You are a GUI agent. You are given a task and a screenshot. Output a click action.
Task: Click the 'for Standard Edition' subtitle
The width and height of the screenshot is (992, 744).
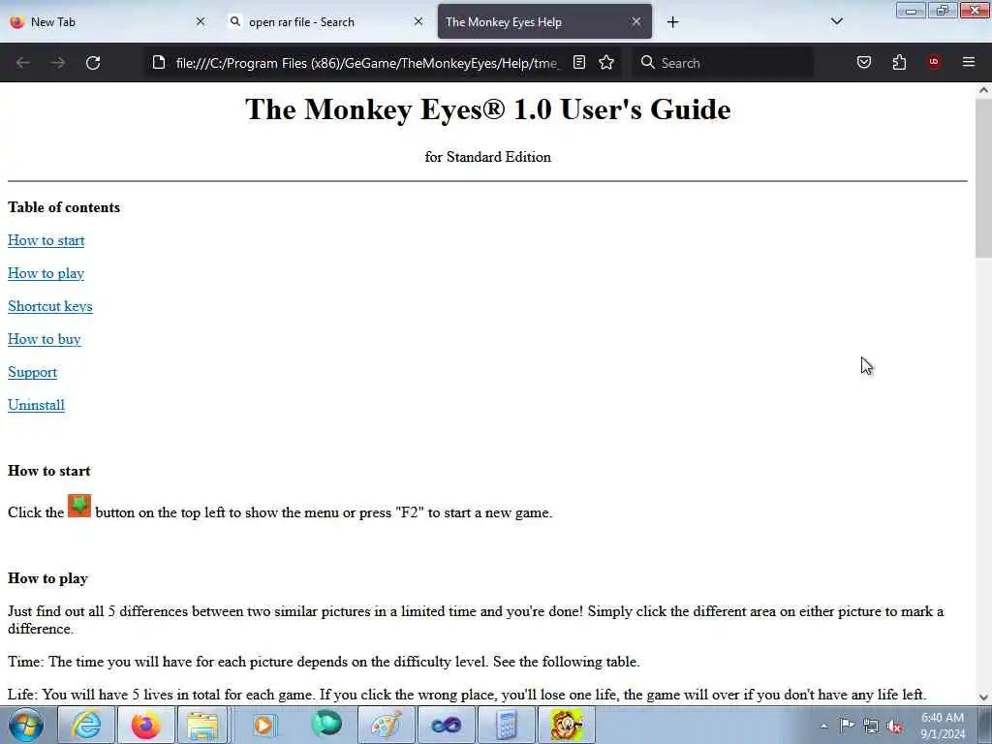[x=488, y=157]
